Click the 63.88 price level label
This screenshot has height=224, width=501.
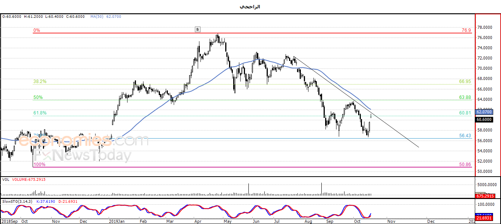tap(465, 97)
